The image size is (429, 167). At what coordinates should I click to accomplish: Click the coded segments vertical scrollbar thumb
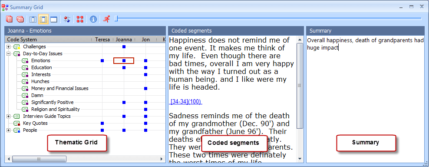coord(300,86)
